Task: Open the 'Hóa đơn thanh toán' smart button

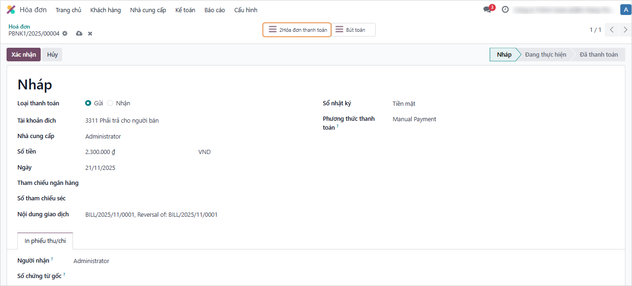Action: 297,30
